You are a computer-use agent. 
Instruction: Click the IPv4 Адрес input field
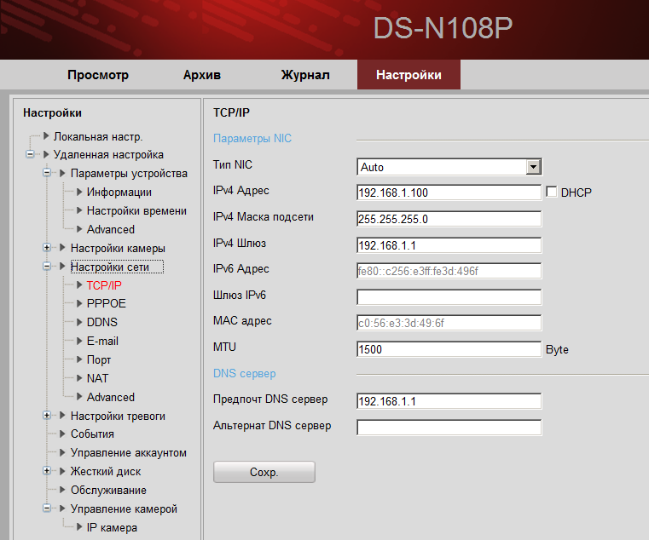[449, 192]
